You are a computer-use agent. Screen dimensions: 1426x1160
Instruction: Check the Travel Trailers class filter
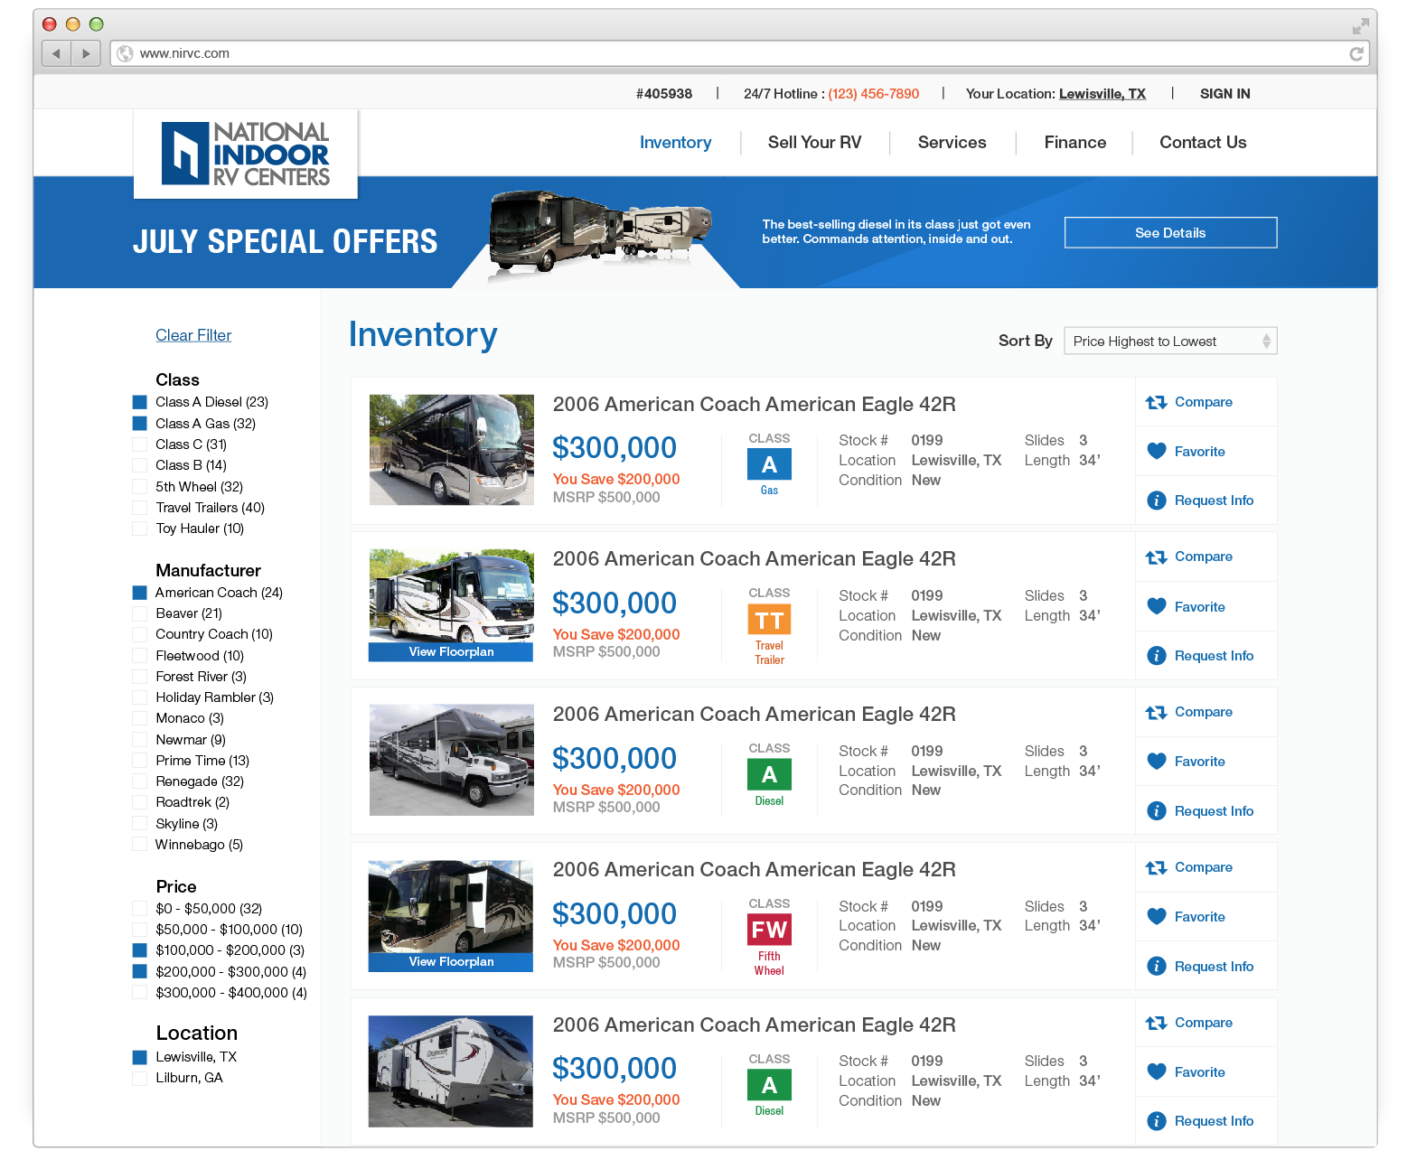point(139,508)
